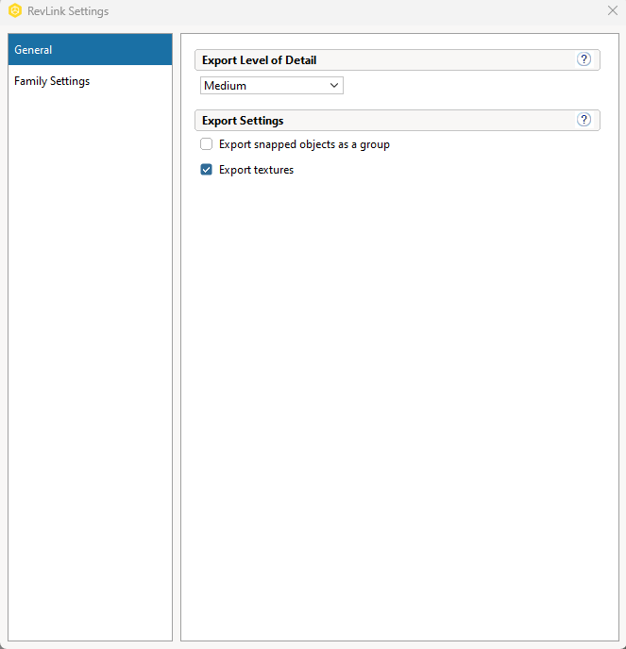Viewport: 626px width, 649px height.
Task: Open the Export Level of Detail combo box
Action: click(x=272, y=86)
